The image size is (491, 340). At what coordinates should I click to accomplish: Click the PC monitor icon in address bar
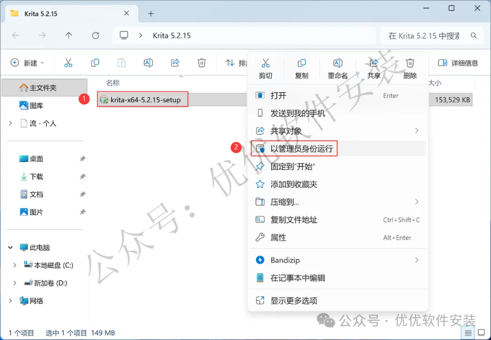coord(124,35)
